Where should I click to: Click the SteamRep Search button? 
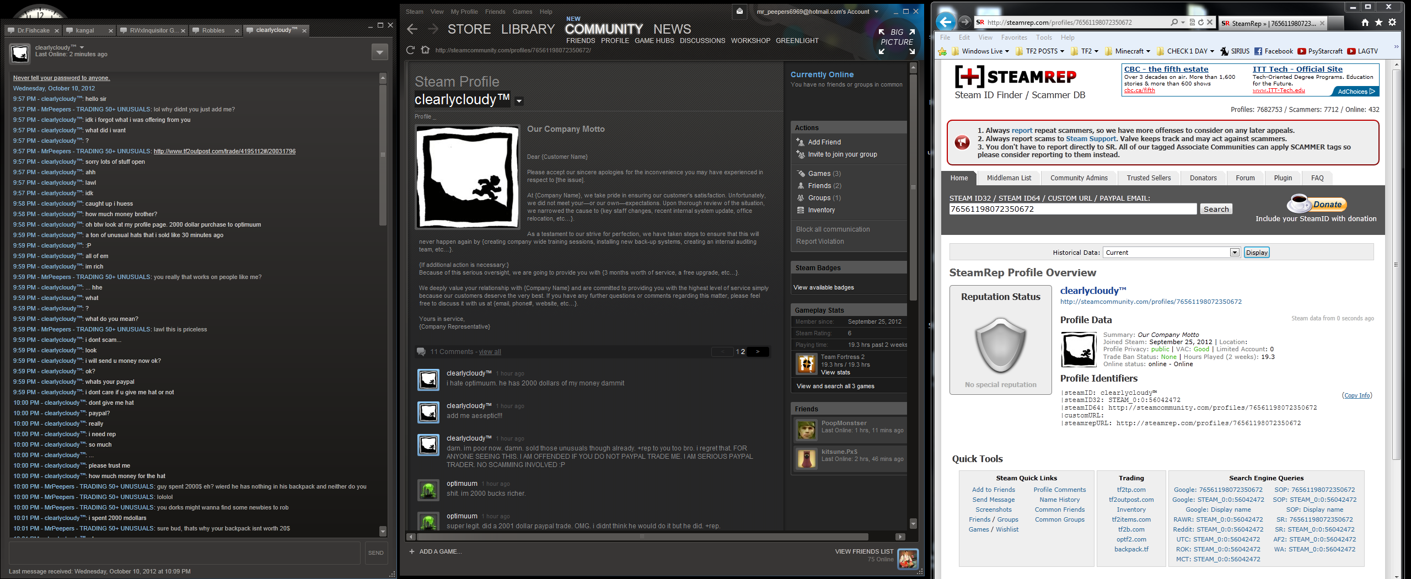1216,209
